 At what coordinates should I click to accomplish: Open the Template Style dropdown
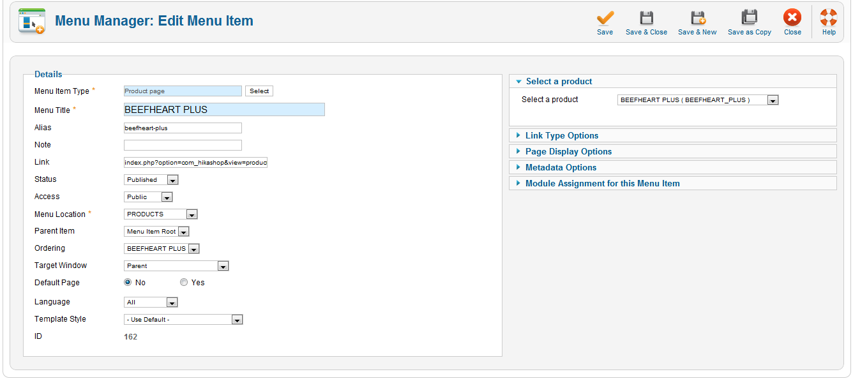[183, 320]
